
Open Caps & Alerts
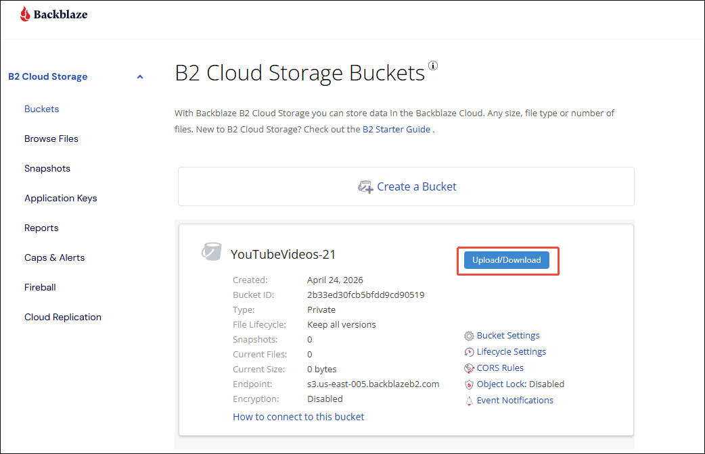(x=54, y=257)
